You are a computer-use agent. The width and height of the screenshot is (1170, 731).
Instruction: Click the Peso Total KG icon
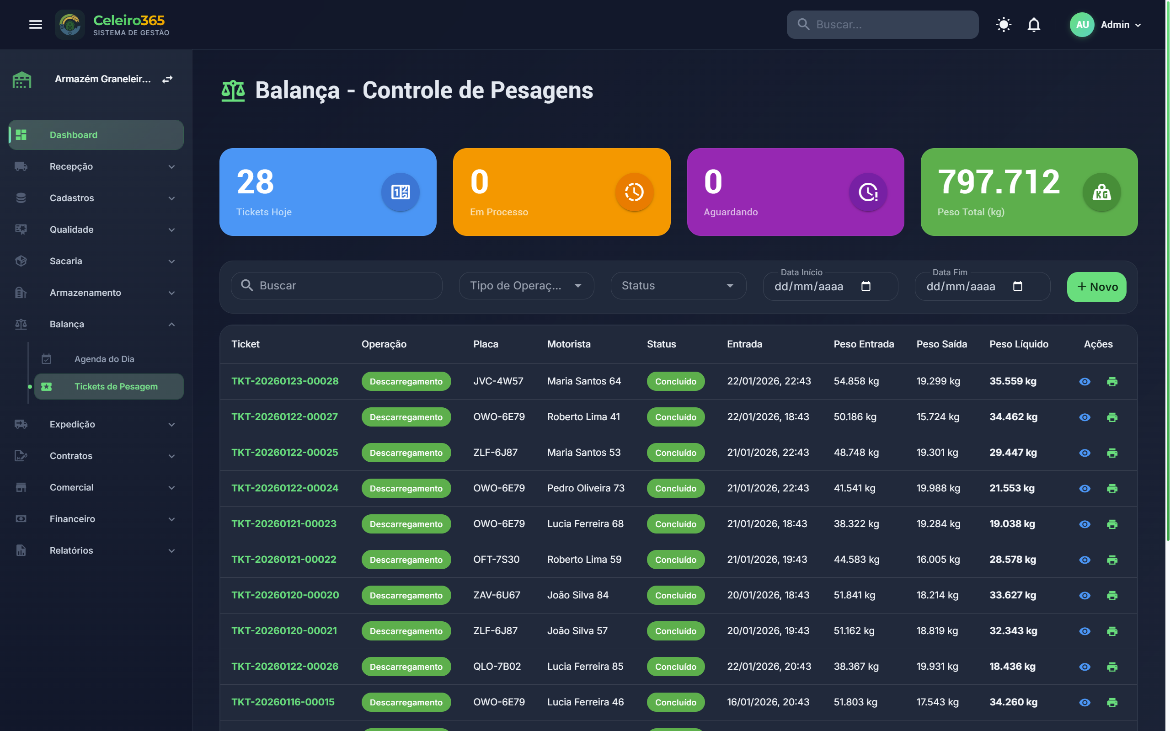pyautogui.click(x=1101, y=192)
